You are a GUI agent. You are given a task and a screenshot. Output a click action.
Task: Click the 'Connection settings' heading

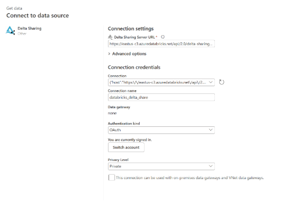(130, 29)
